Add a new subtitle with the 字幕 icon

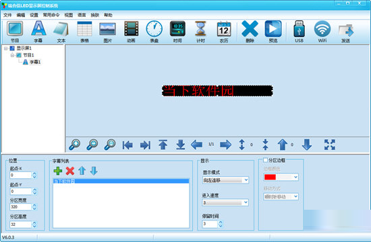pos(38,32)
